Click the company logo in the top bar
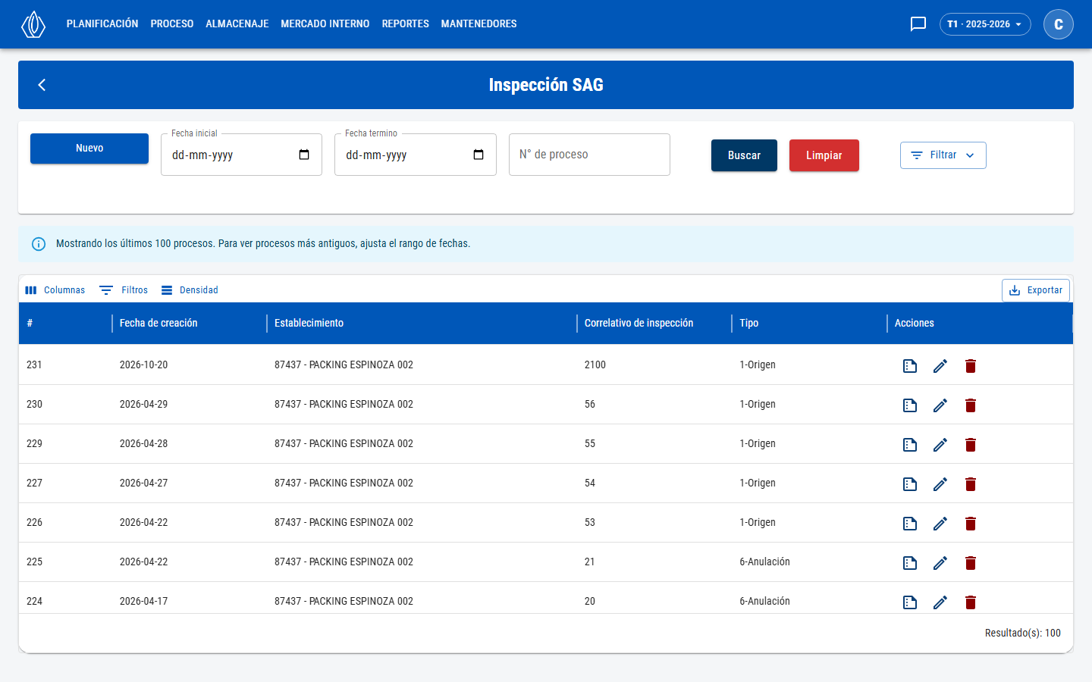This screenshot has width=1092, height=682. coord(33,24)
